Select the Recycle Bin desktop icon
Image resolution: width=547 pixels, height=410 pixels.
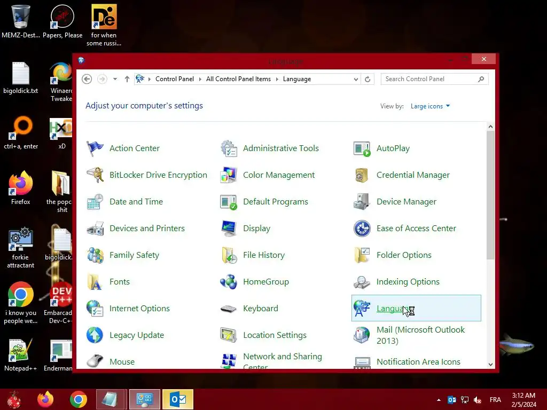coord(21,21)
